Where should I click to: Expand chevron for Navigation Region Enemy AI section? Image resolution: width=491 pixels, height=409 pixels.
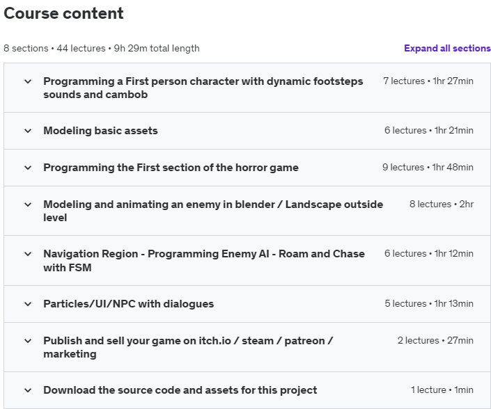[28, 254]
